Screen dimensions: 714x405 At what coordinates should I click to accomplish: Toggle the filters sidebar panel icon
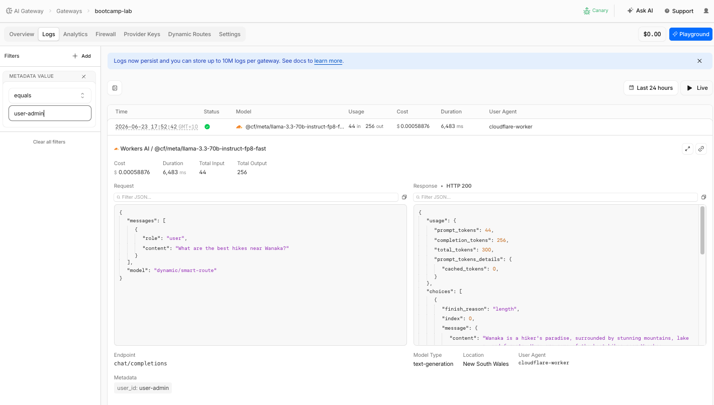pos(115,88)
